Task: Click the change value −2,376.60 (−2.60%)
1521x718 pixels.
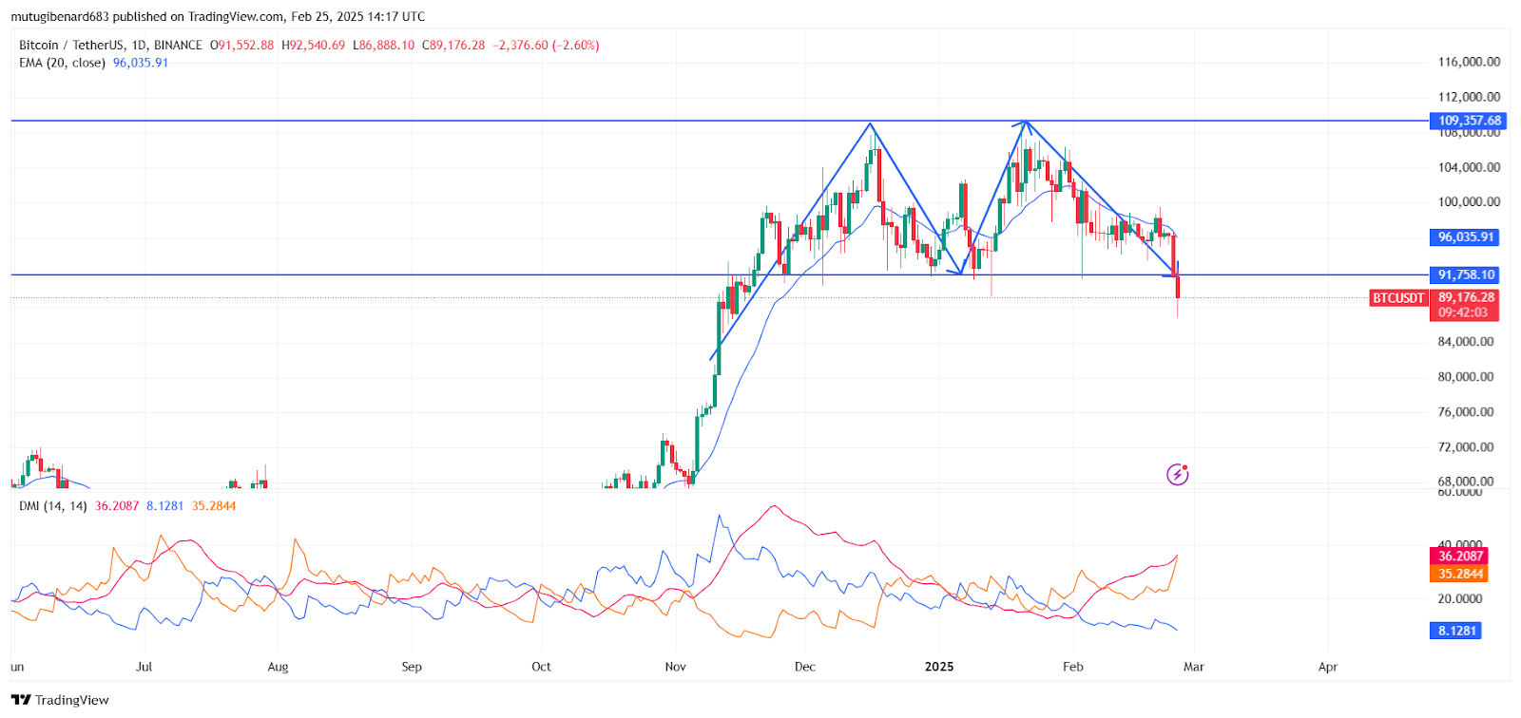Action: (x=547, y=45)
